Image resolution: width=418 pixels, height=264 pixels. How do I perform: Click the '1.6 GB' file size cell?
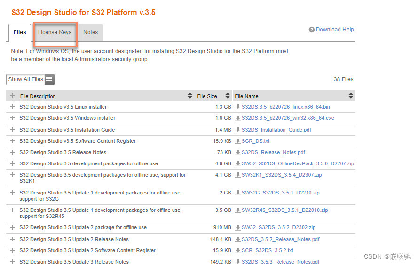click(x=223, y=118)
